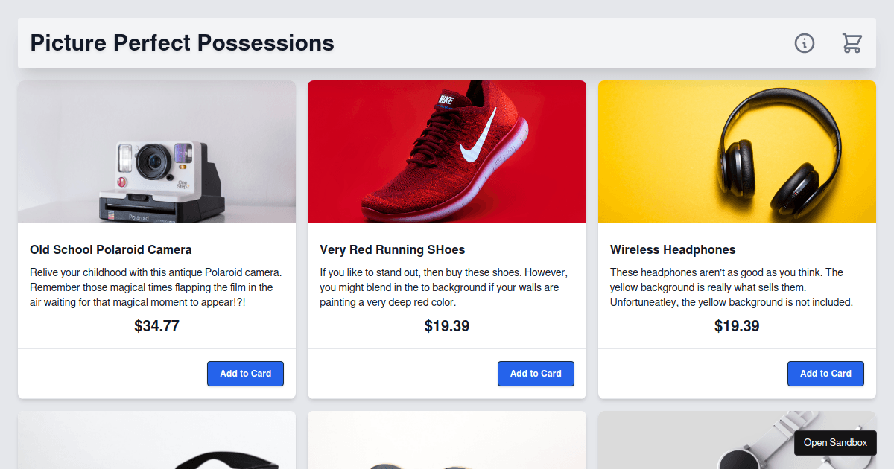The width and height of the screenshot is (894, 469).
Task: Click the Polaroid camera description text
Action: tap(156, 287)
